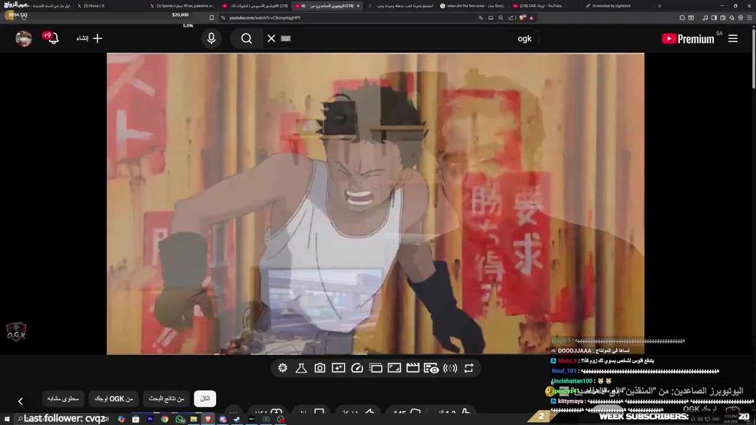Take a screenshot with the camera icon
Viewport: 756px width, 425px height.
(x=320, y=368)
